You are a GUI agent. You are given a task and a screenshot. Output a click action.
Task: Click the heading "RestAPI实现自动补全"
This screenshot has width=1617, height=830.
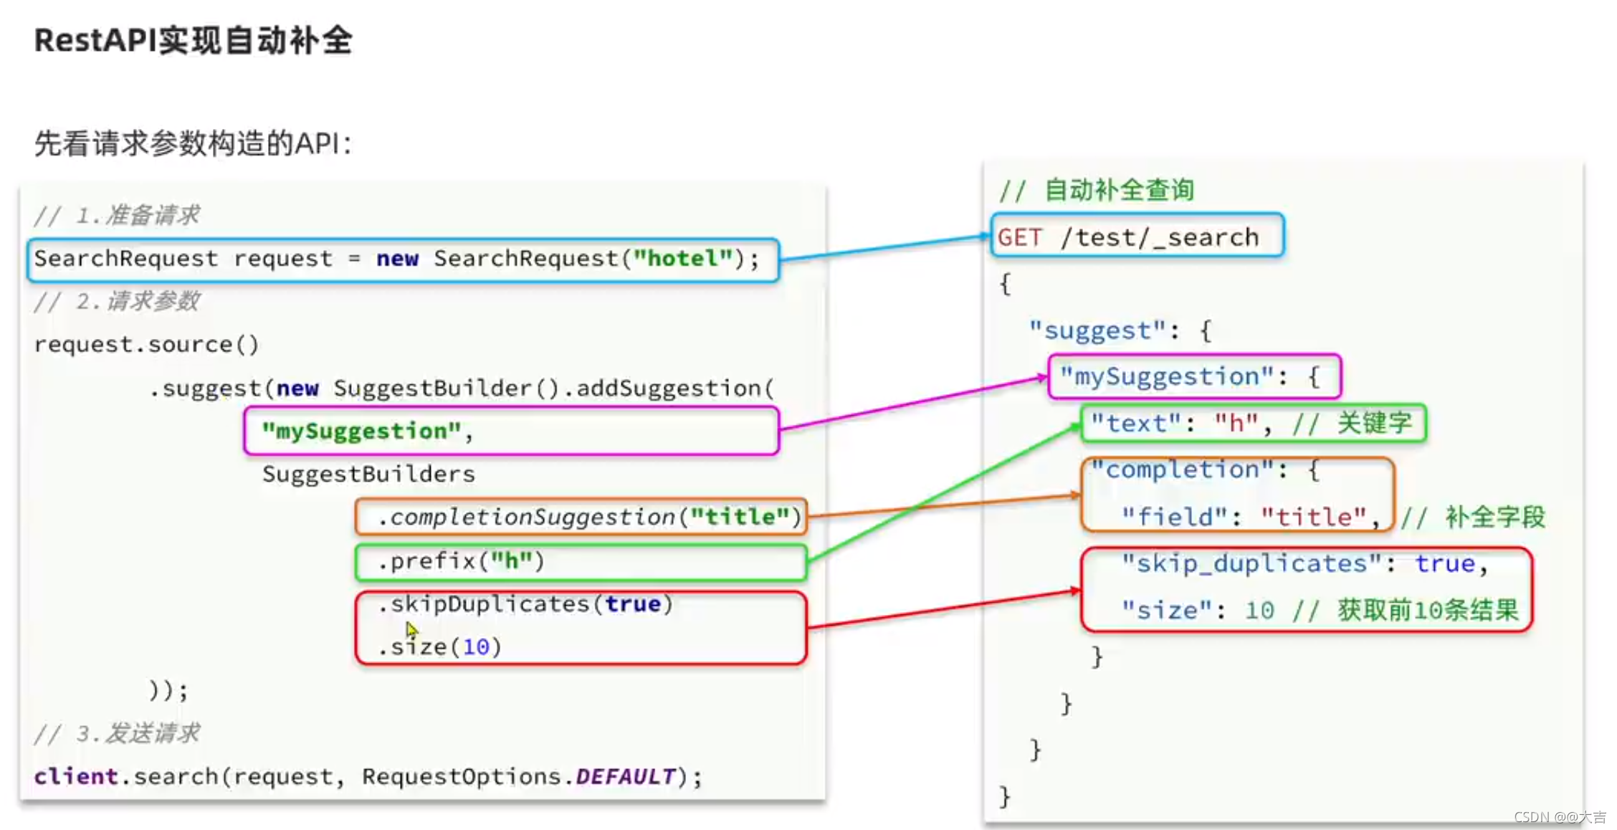coord(194,40)
